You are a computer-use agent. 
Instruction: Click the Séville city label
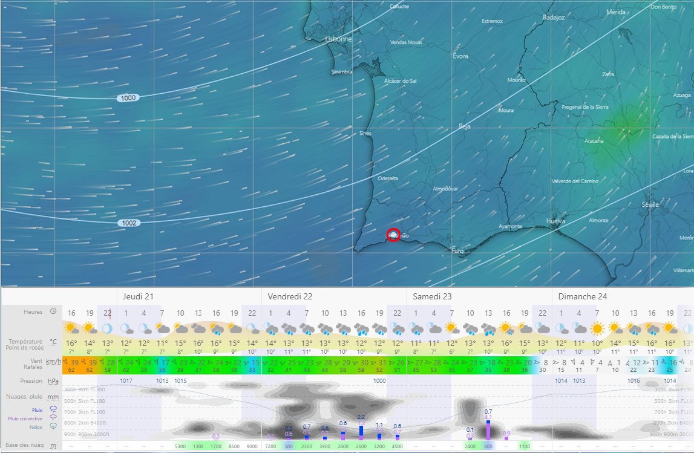pyautogui.click(x=650, y=205)
